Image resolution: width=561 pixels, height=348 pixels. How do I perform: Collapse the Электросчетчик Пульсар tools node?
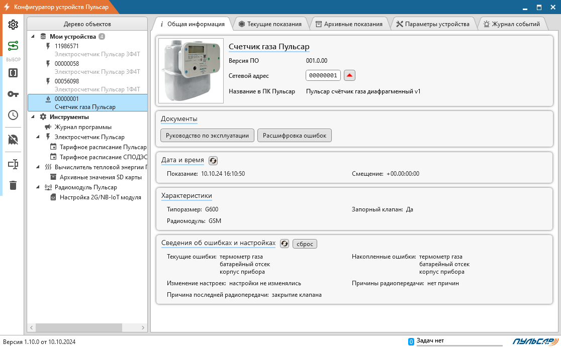[38, 137]
